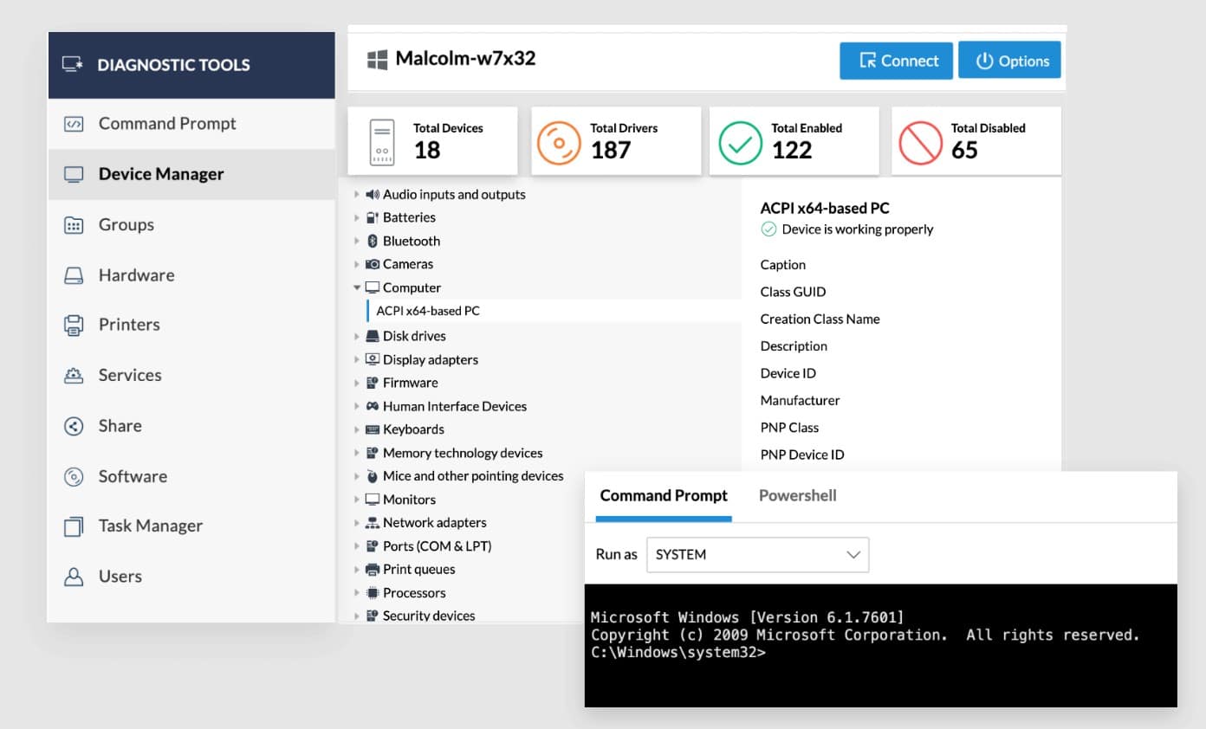1206x729 pixels.
Task: Click the Bluetooth category icon
Action: click(373, 242)
